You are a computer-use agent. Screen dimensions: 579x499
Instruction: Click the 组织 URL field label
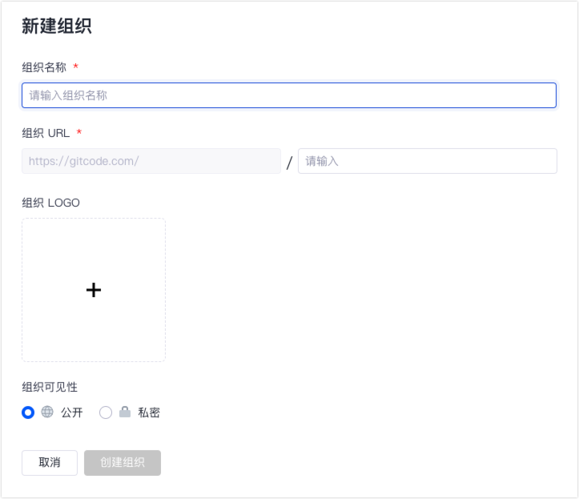point(46,133)
